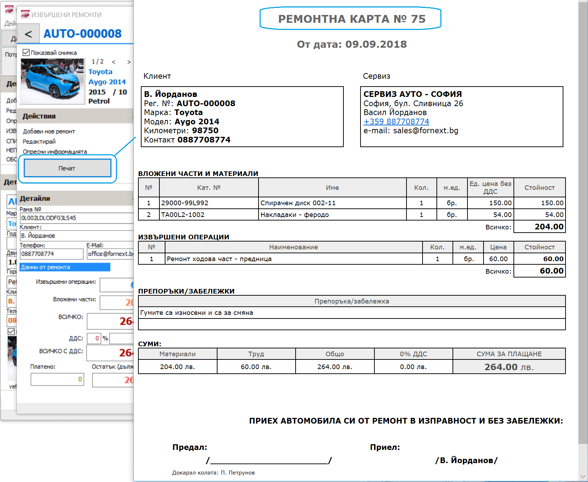The width and height of the screenshot is (588, 482).
Task: Click the Действия section header
Action: pyautogui.click(x=75, y=116)
